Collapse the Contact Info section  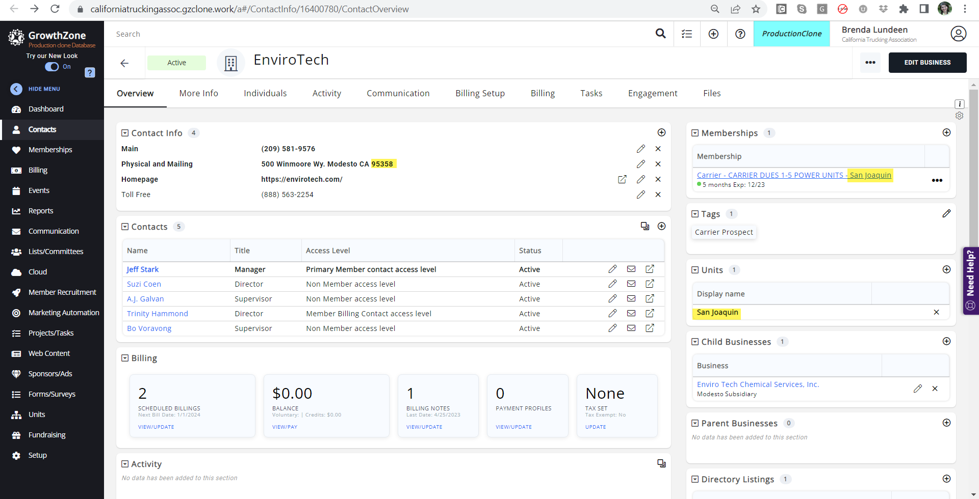click(x=125, y=133)
